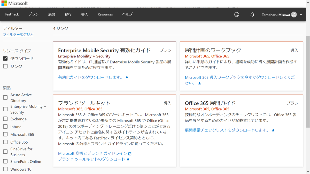Check the Enterprise Mobility + Security filter
Viewport: 310px width, 174px height.
(5, 109)
